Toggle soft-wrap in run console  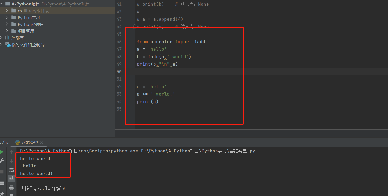coord(11,170)
